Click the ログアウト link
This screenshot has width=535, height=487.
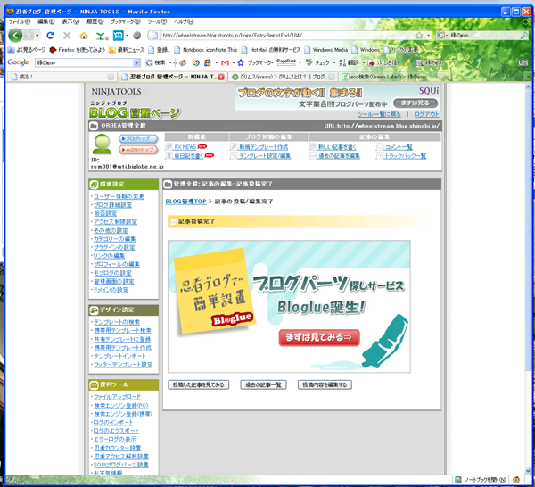point(426,114)
